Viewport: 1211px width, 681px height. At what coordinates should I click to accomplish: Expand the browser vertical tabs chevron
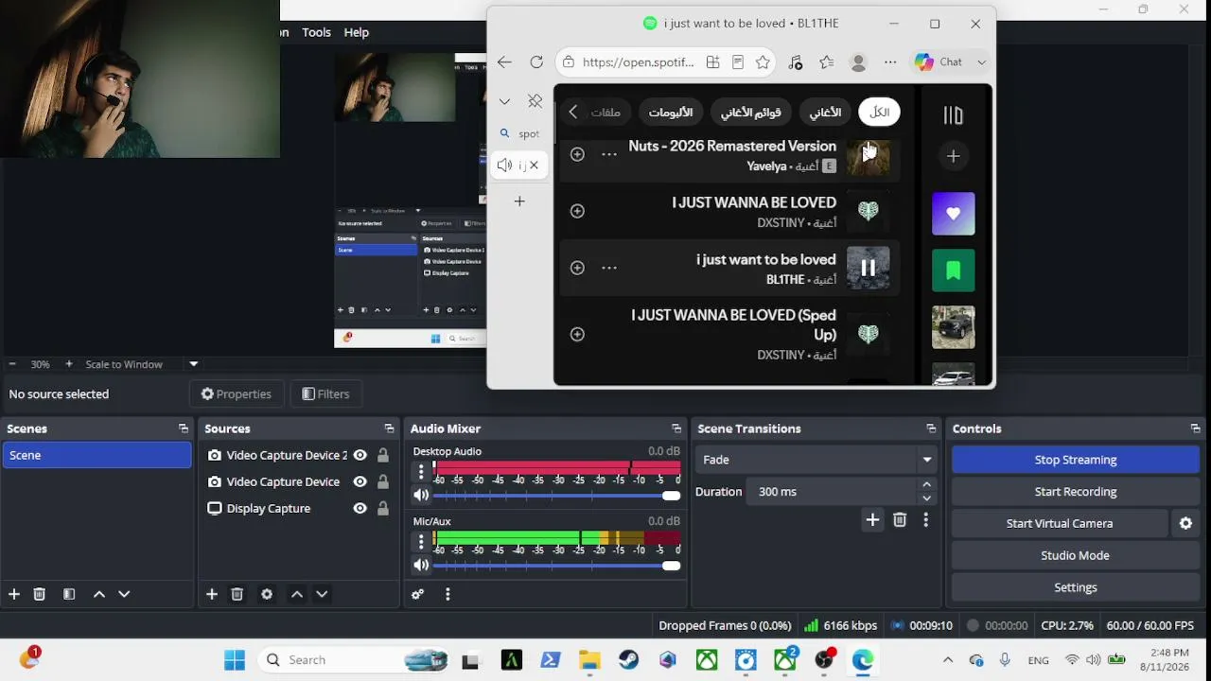504,101
